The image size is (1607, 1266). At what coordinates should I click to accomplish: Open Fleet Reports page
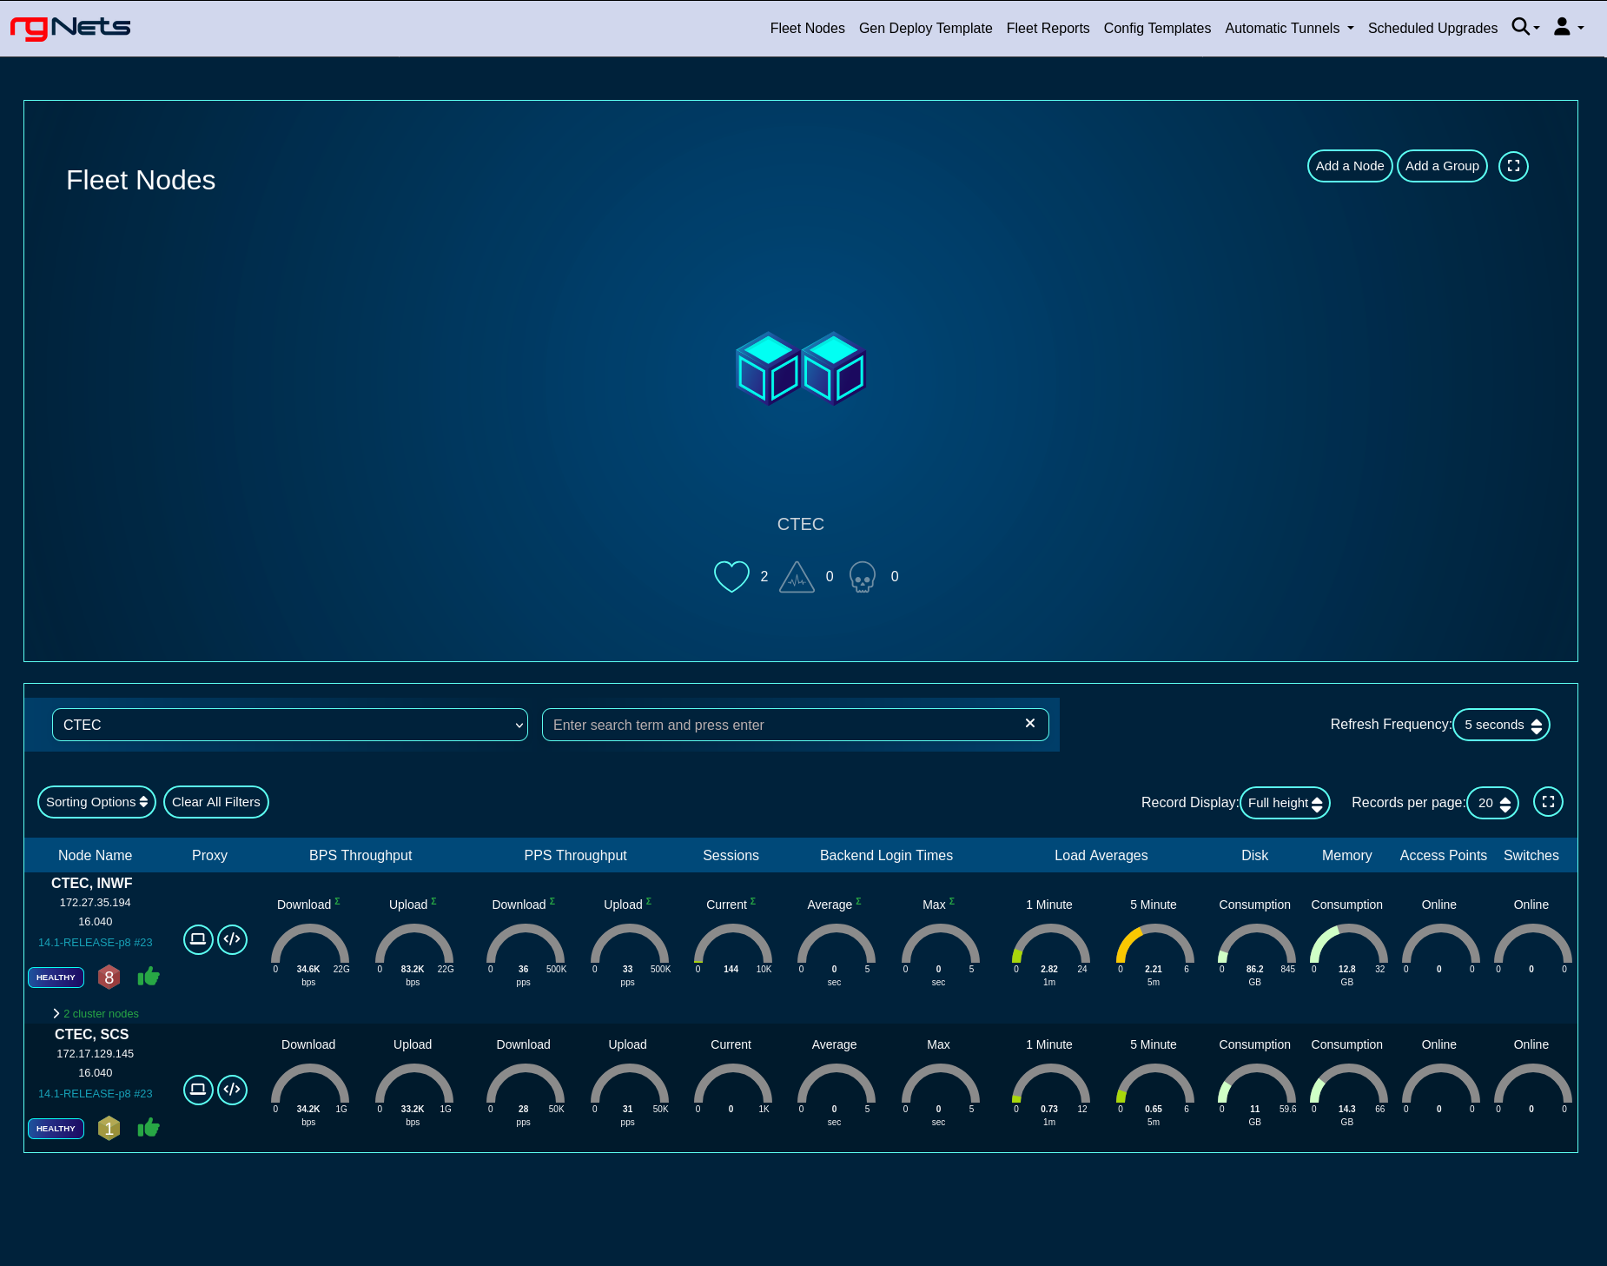(x=1048, y=28)
